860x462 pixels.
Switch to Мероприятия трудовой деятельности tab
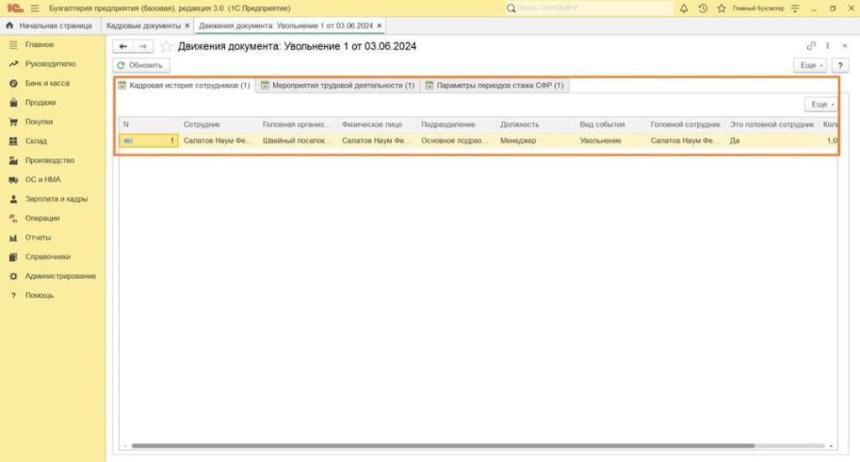click(337, 86)
